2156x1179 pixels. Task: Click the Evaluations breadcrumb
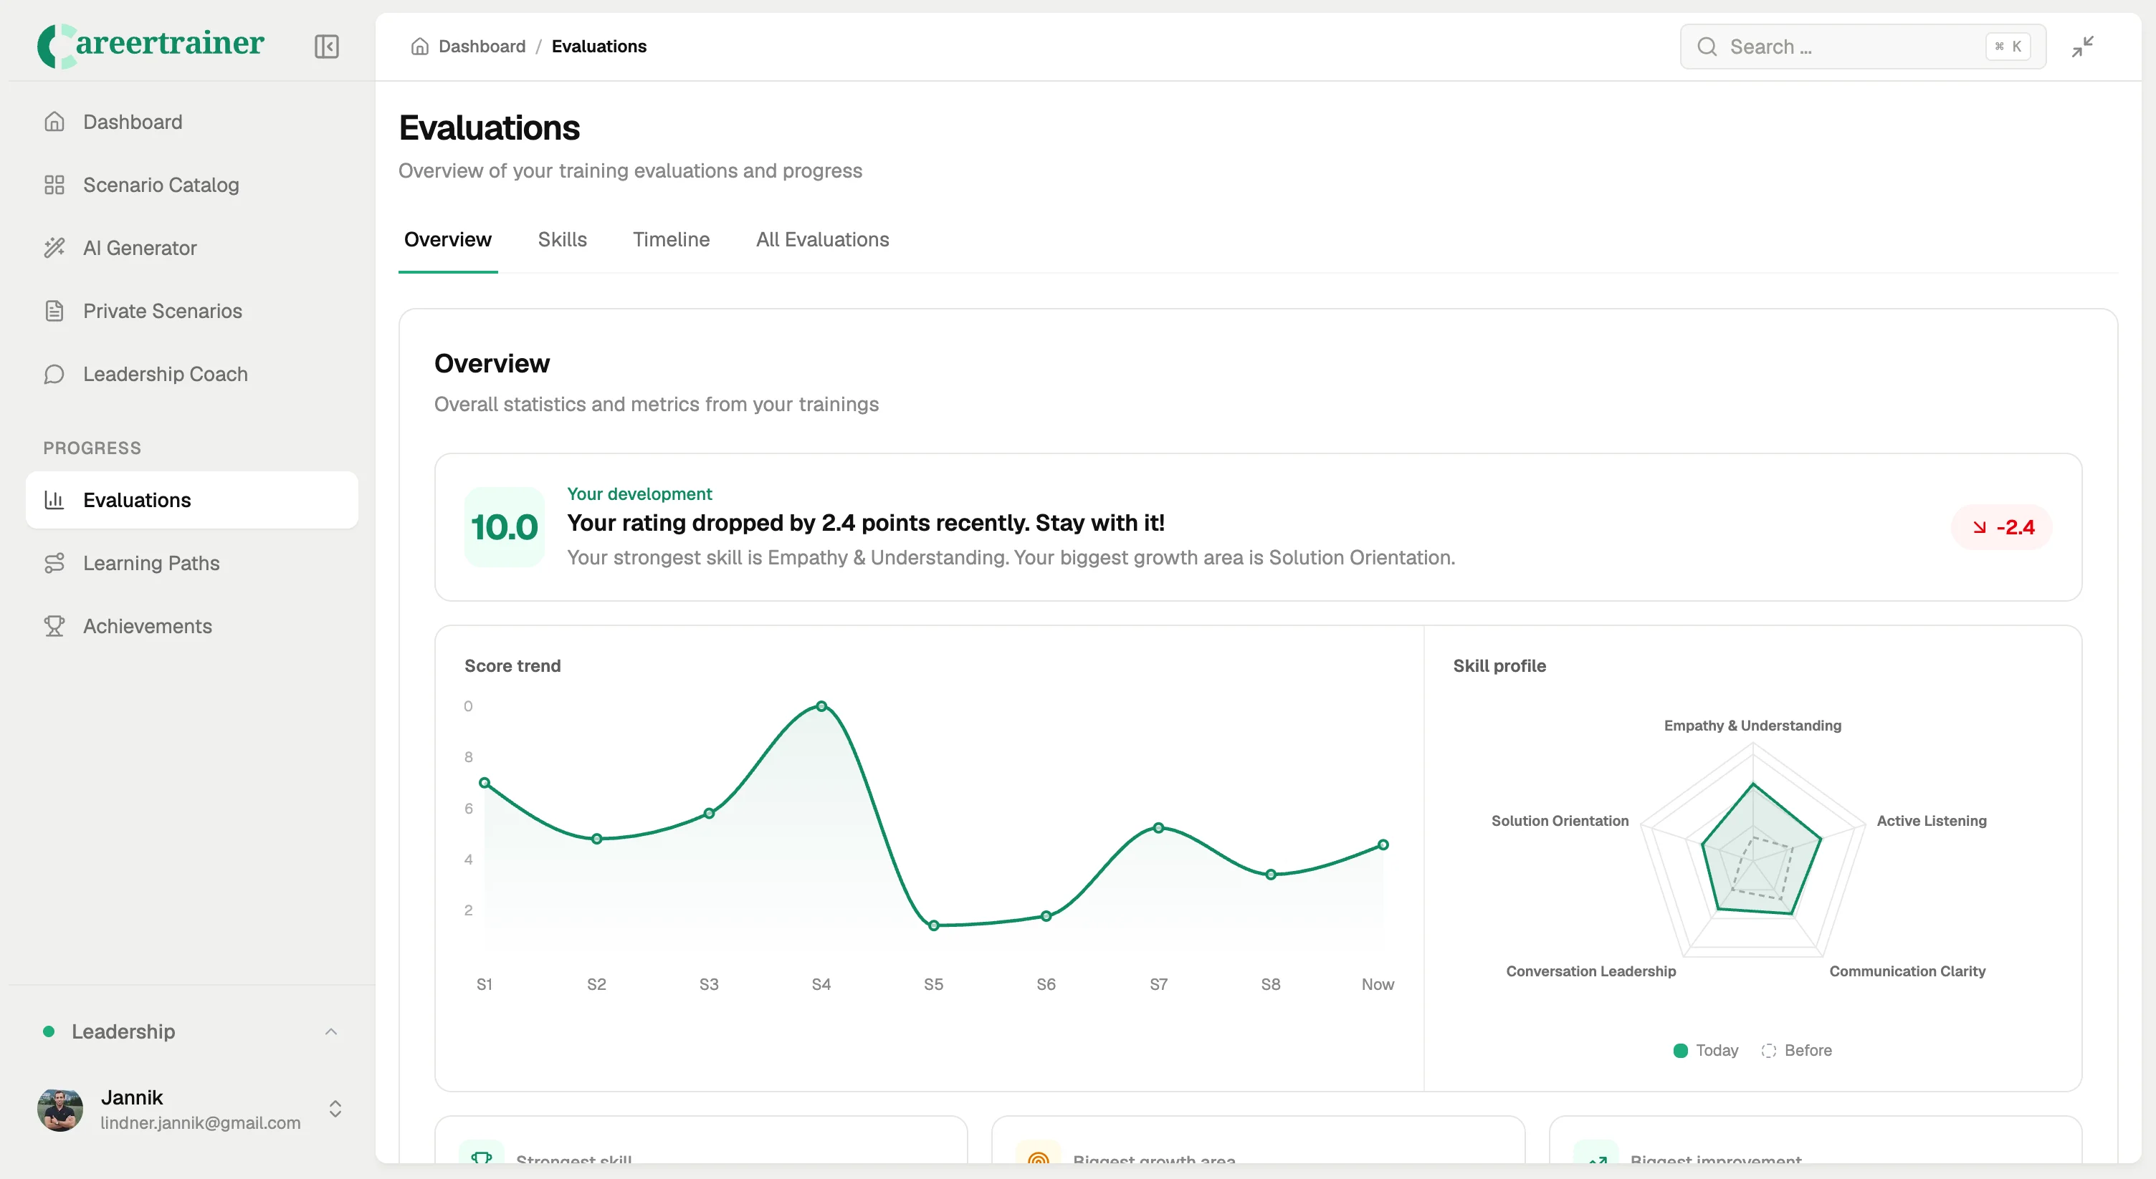(599, 47)
